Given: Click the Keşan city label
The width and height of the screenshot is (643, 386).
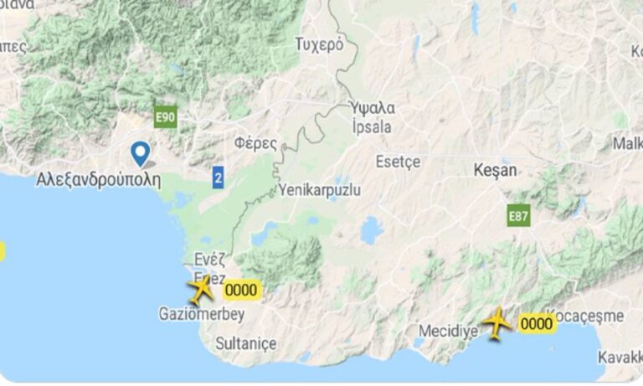Looking at the screenshot, I should point(496,170).
